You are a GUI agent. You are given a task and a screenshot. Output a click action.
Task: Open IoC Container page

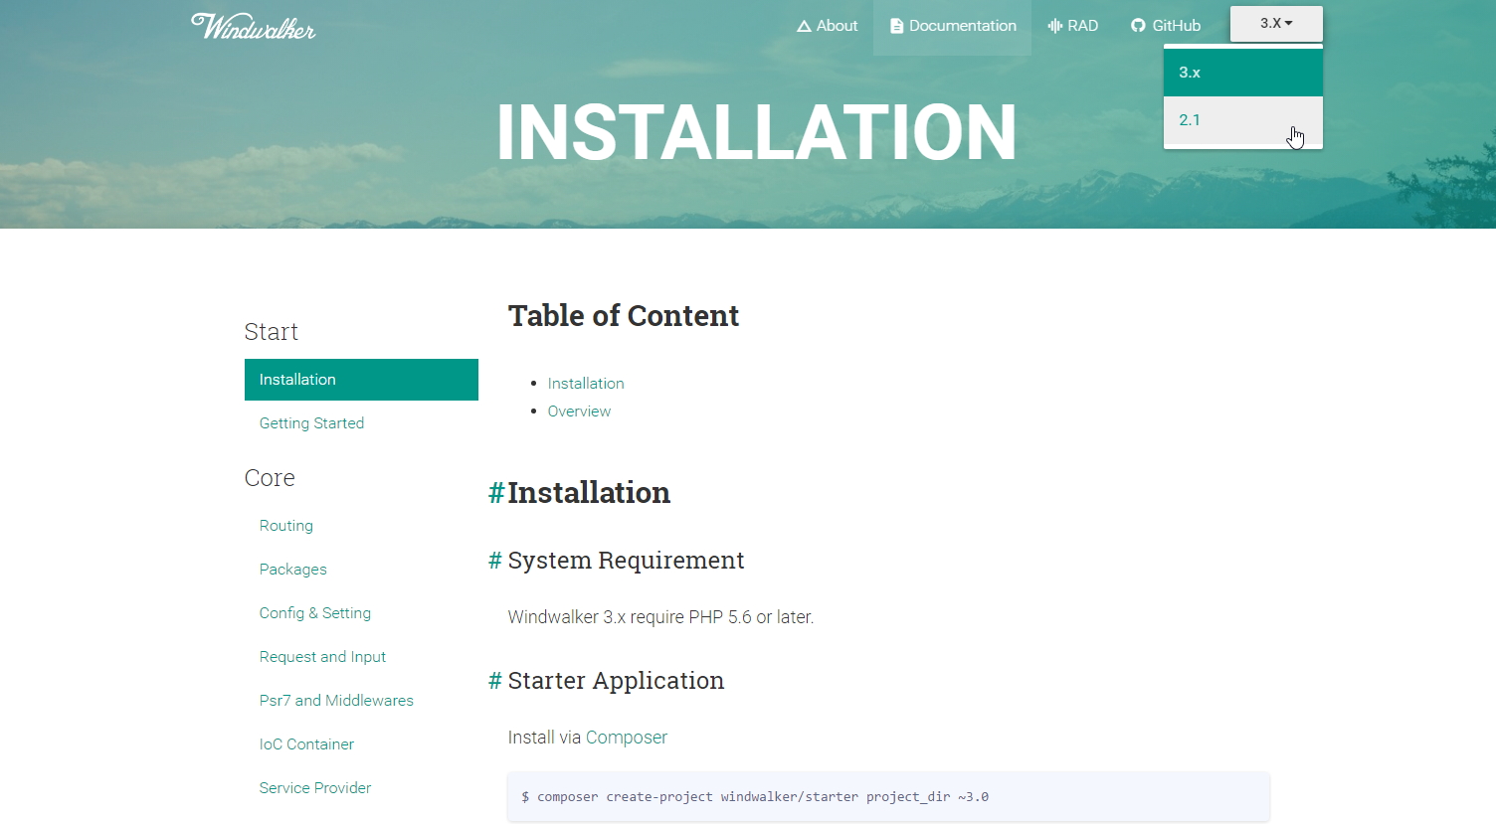click(x=306, y=744)
